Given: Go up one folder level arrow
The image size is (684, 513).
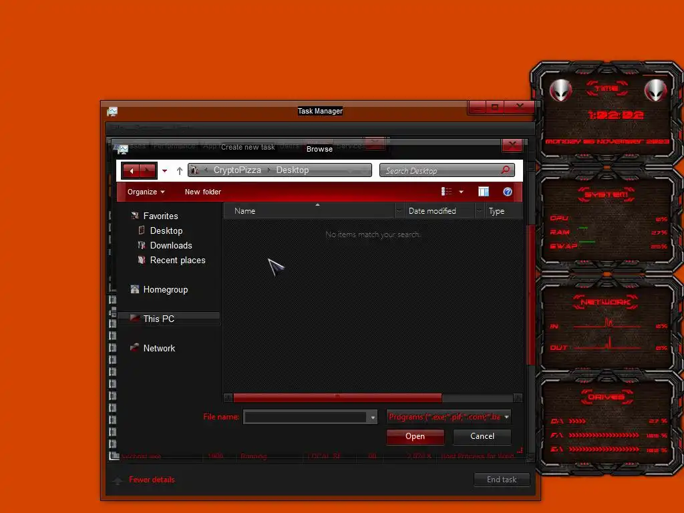Looking at the screenshot, I should tap(179, 170).
